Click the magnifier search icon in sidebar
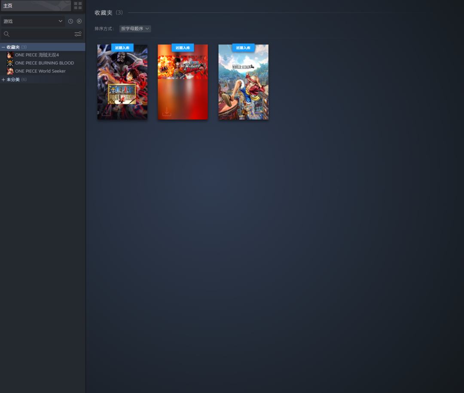464x393 pixels. 6,34
